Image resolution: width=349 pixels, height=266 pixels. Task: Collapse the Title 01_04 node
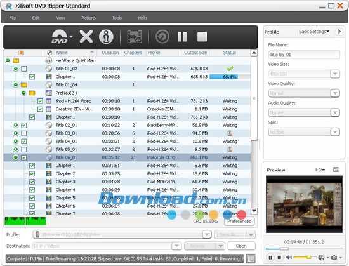click(x=16, y=85)
